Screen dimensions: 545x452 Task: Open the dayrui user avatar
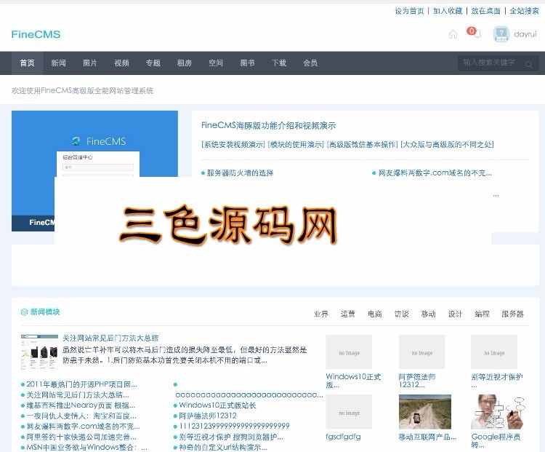click(501, 34)
